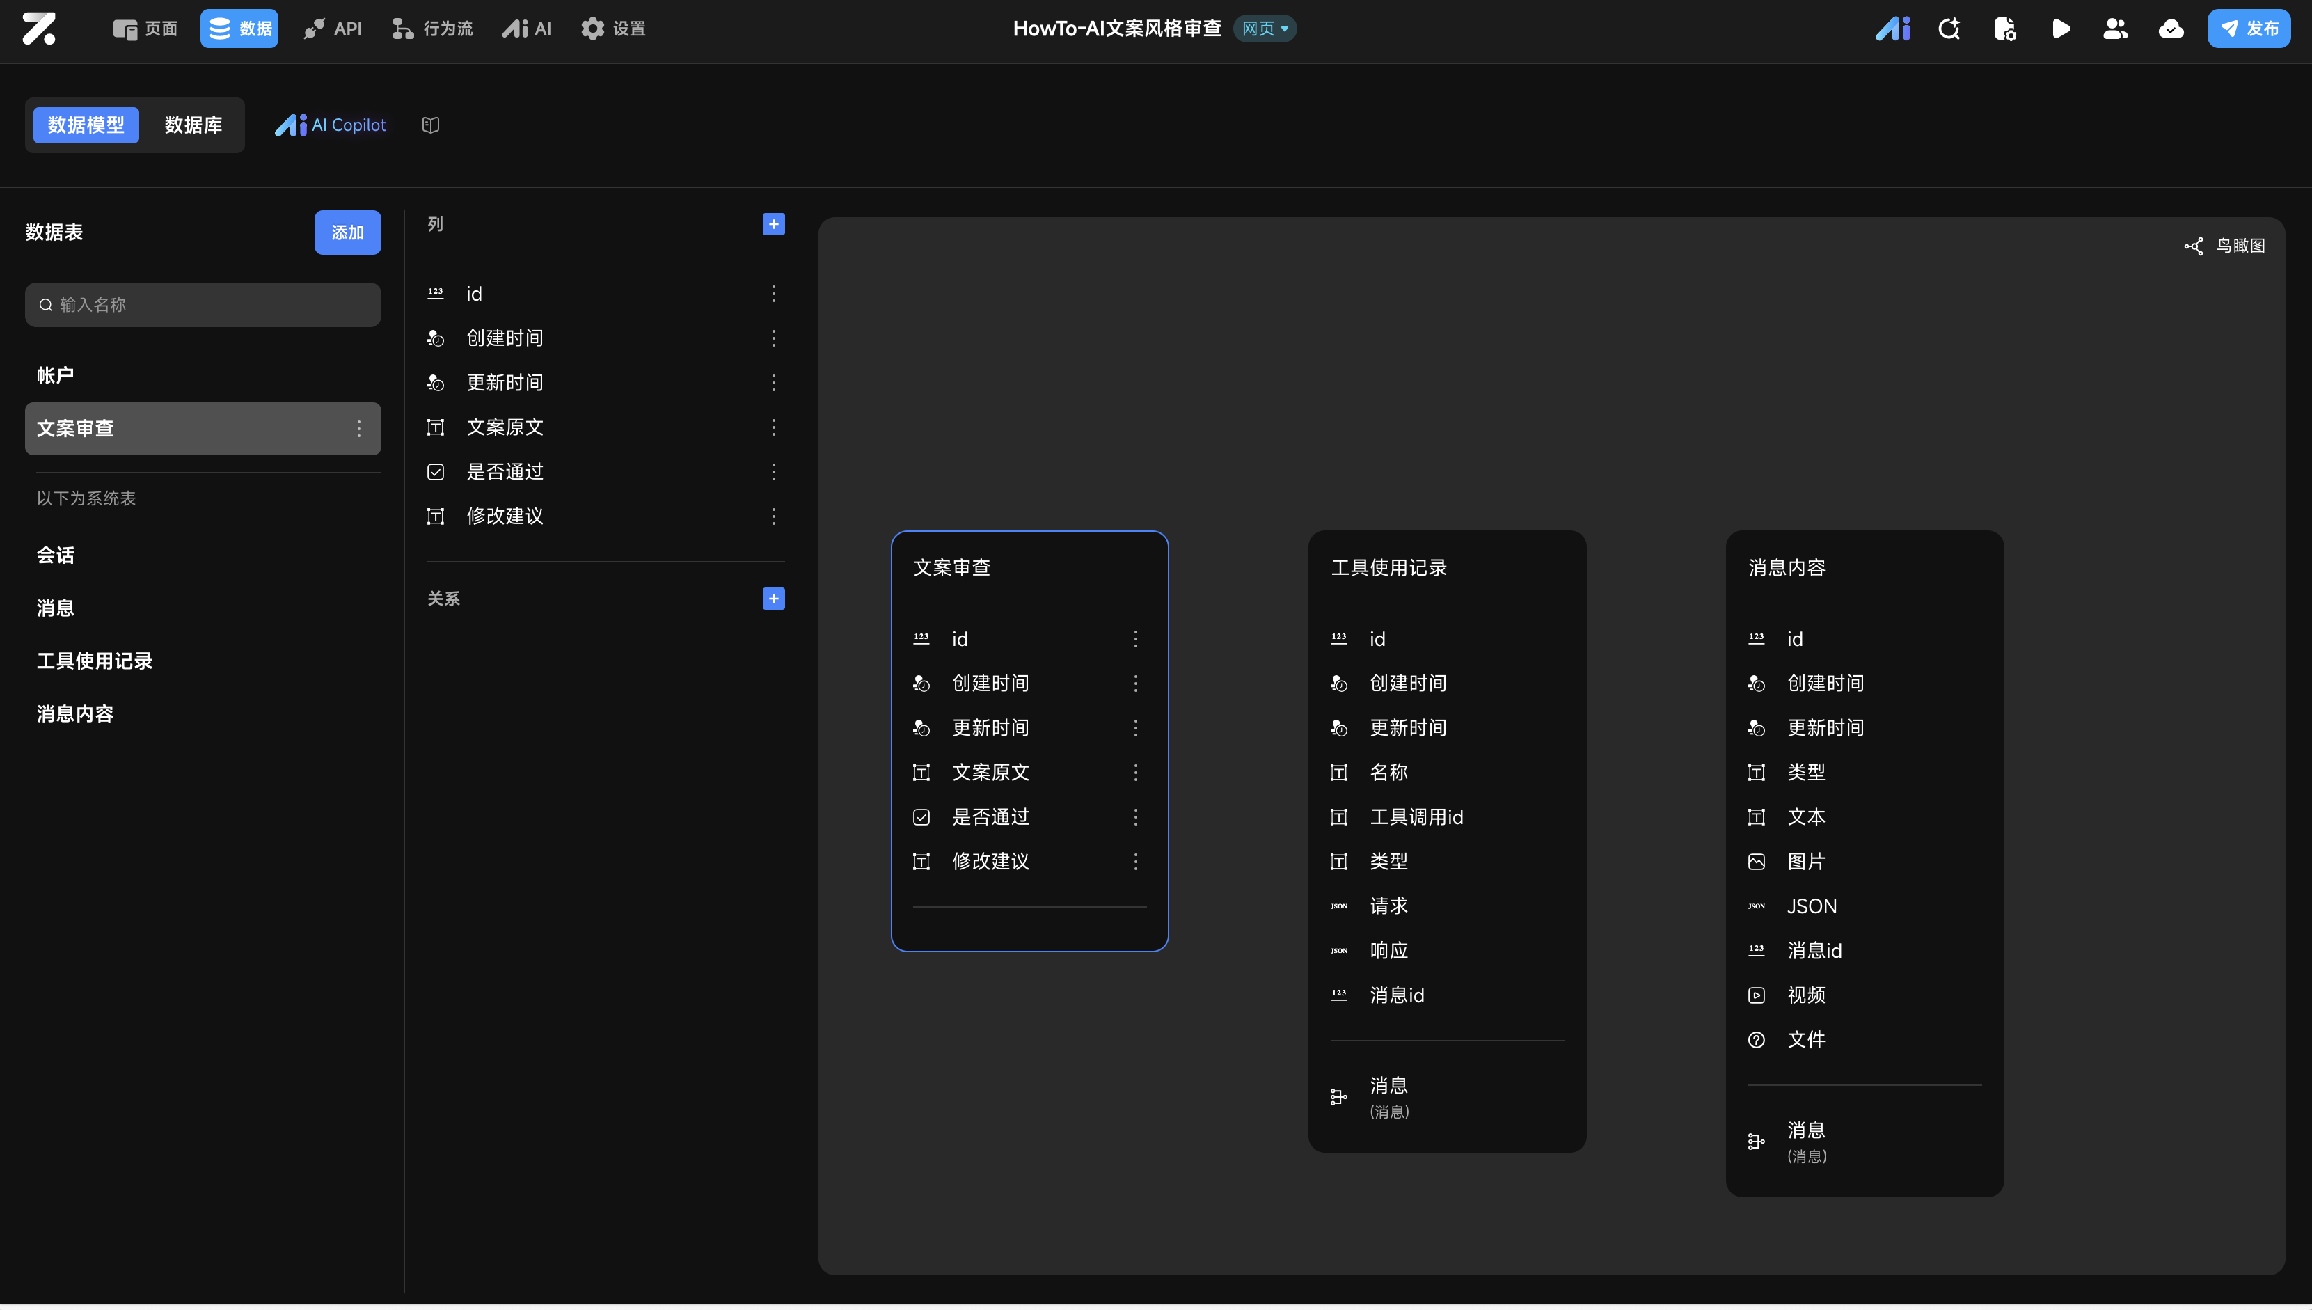Open more options for 文案原文 column
2312x1310 pixels.
point(773,427)
